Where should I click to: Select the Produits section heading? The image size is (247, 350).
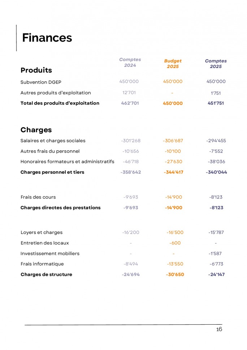[36, 70]
